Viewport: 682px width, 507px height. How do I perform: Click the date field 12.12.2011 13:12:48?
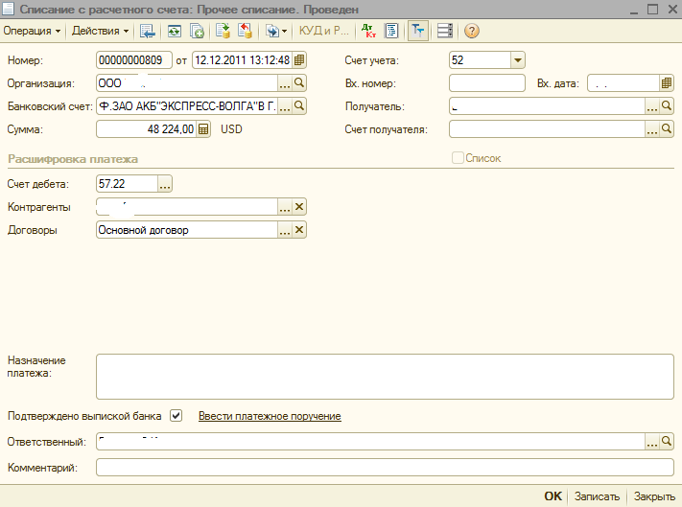coord(243,60)
